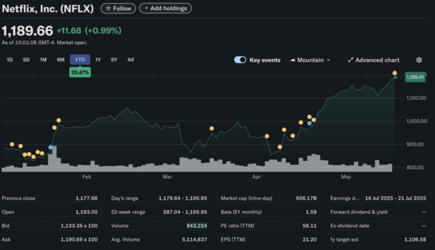Click the Add holdings button
The image size is (435, 250).
[x=165, y=8]
